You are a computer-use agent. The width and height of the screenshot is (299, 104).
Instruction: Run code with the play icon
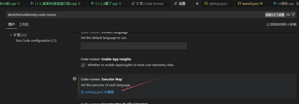coord(297,4)
